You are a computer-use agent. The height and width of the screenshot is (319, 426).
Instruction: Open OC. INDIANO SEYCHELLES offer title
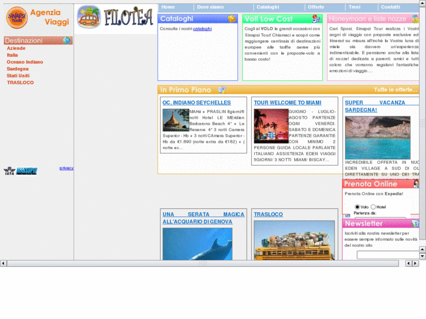point(196,102)
